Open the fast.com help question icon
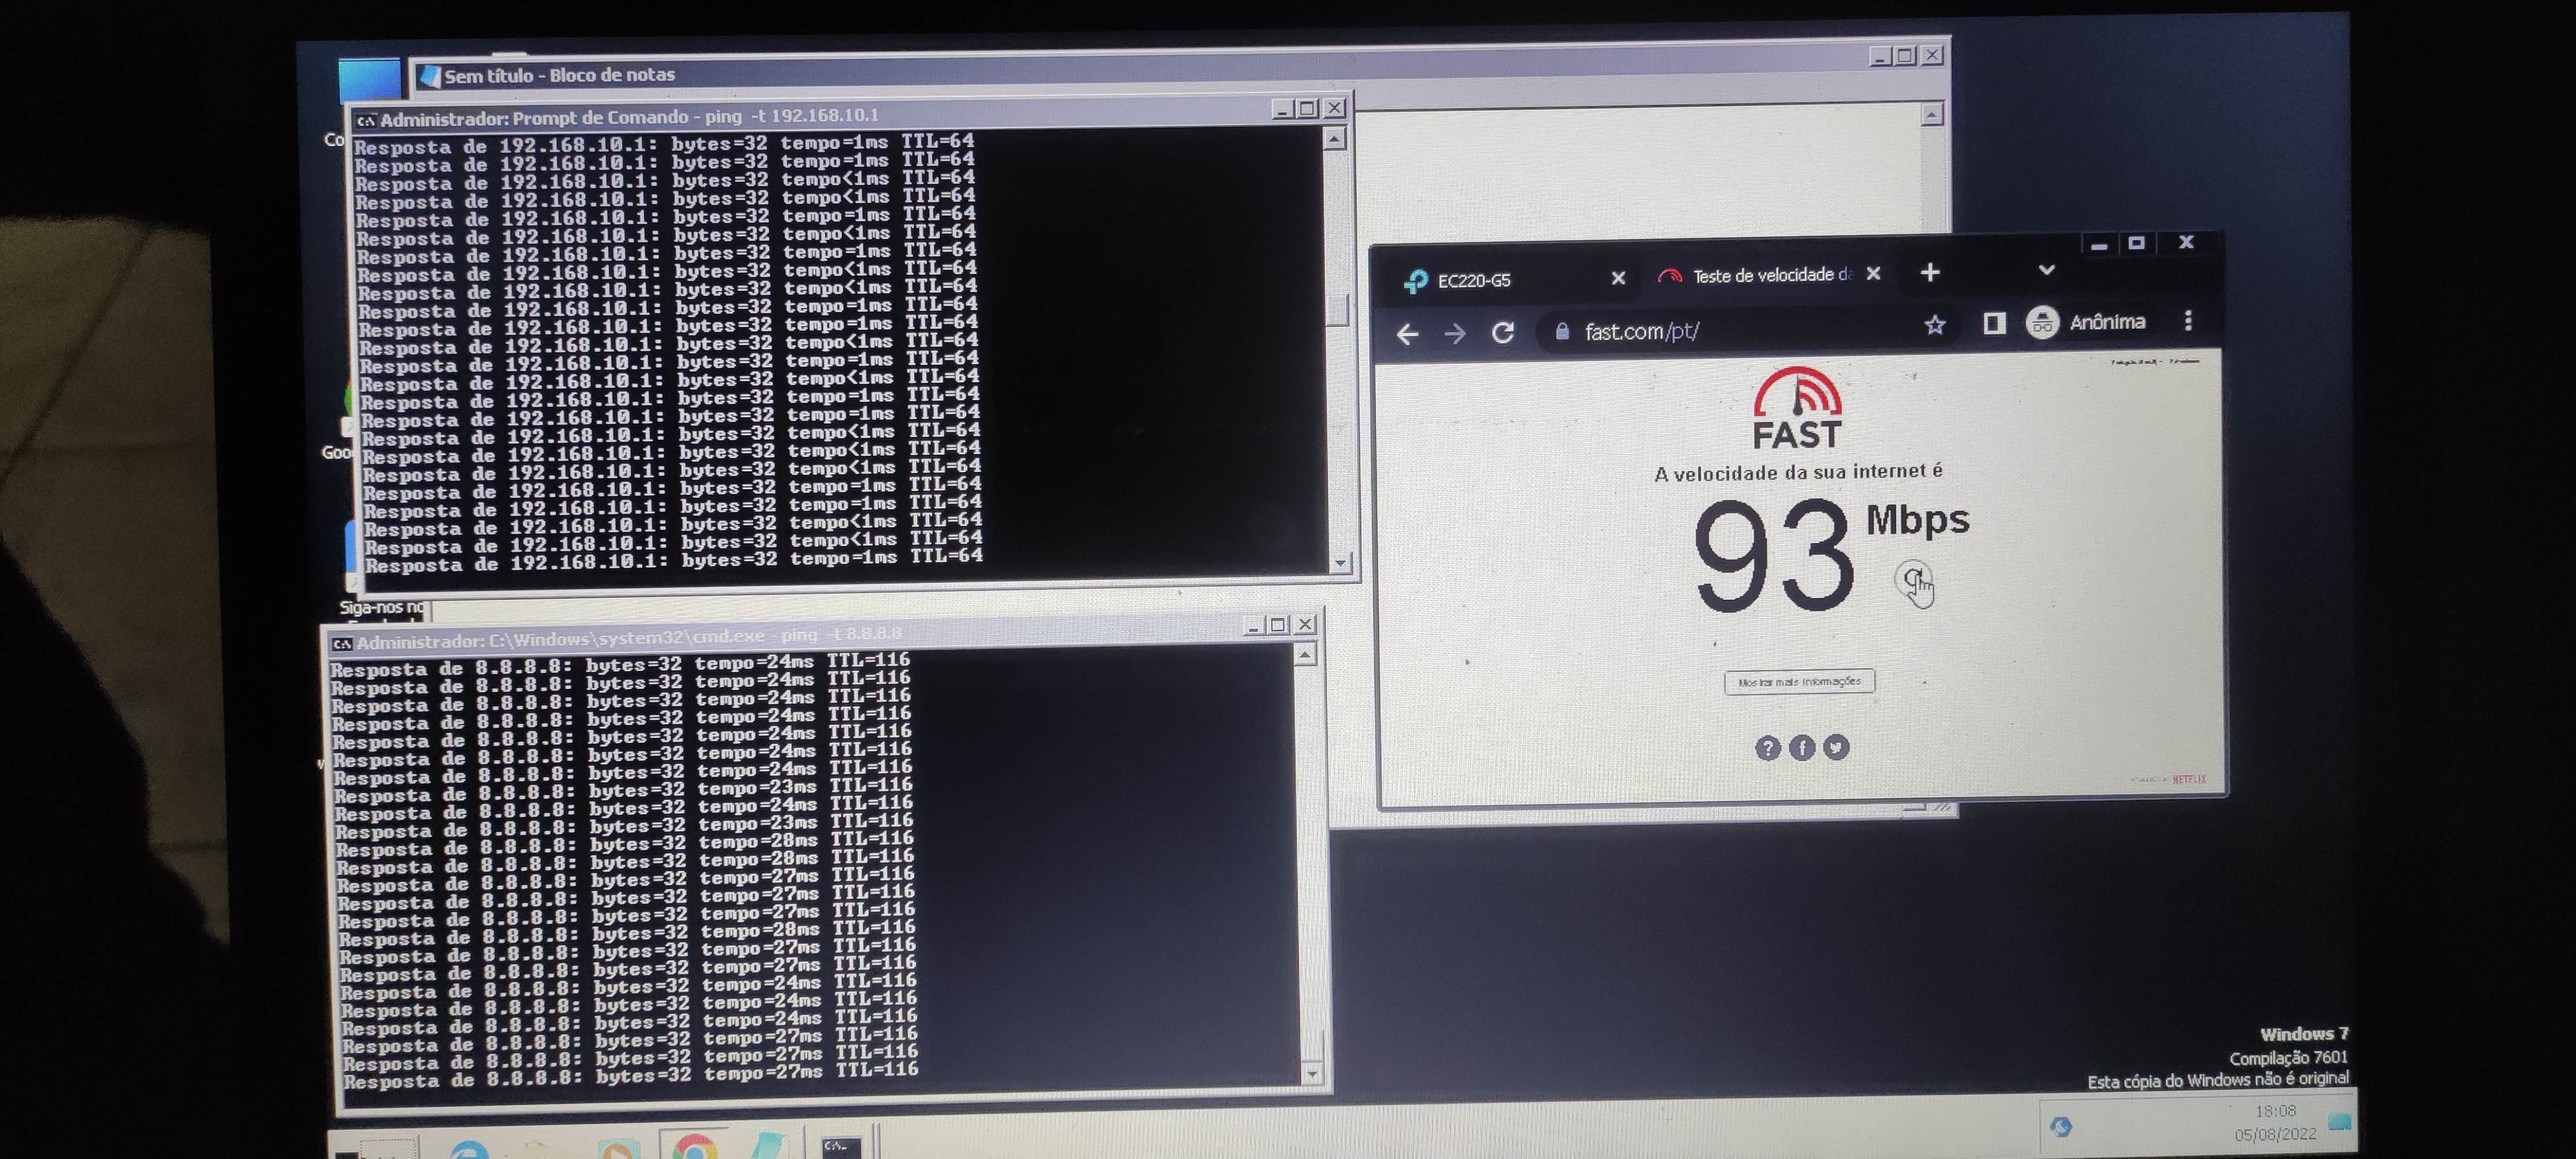This screenshot has height=1159, width=2576. [x=1767, y=748]
